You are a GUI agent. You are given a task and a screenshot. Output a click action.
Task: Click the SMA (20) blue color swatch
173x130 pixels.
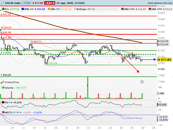[23, 9]
